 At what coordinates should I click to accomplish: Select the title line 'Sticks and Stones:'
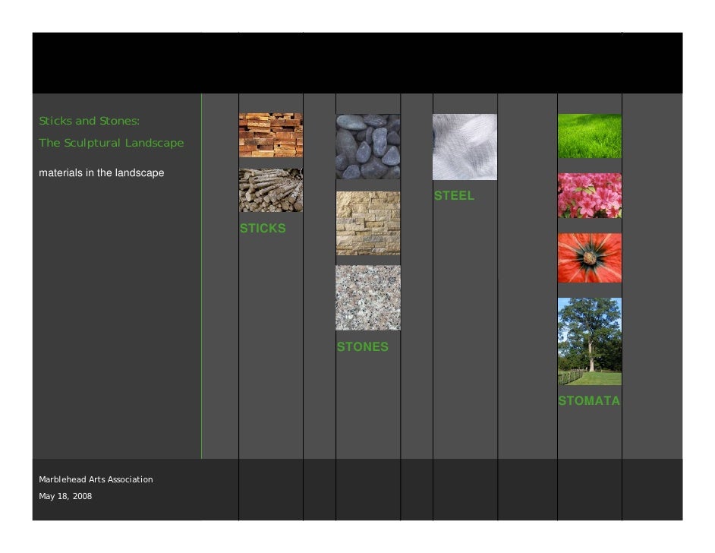[x=90, y=121]
